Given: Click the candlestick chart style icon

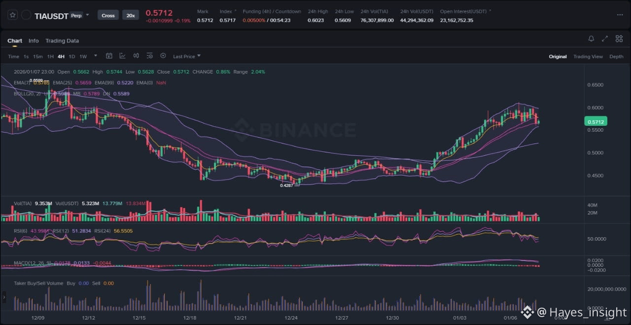Looking at the screenshot, I should (x=136, y=56).
